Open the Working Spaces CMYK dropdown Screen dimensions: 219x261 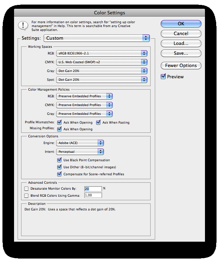(102, 62)
